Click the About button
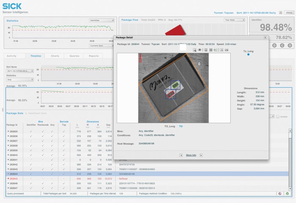The height and width of the screenshot is (203, 296). 288,13
